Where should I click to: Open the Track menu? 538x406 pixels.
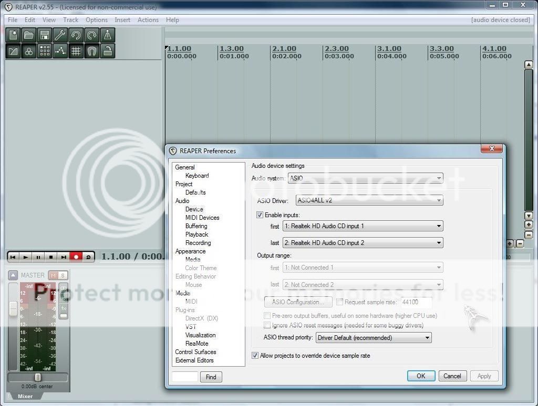coord(71,20)
